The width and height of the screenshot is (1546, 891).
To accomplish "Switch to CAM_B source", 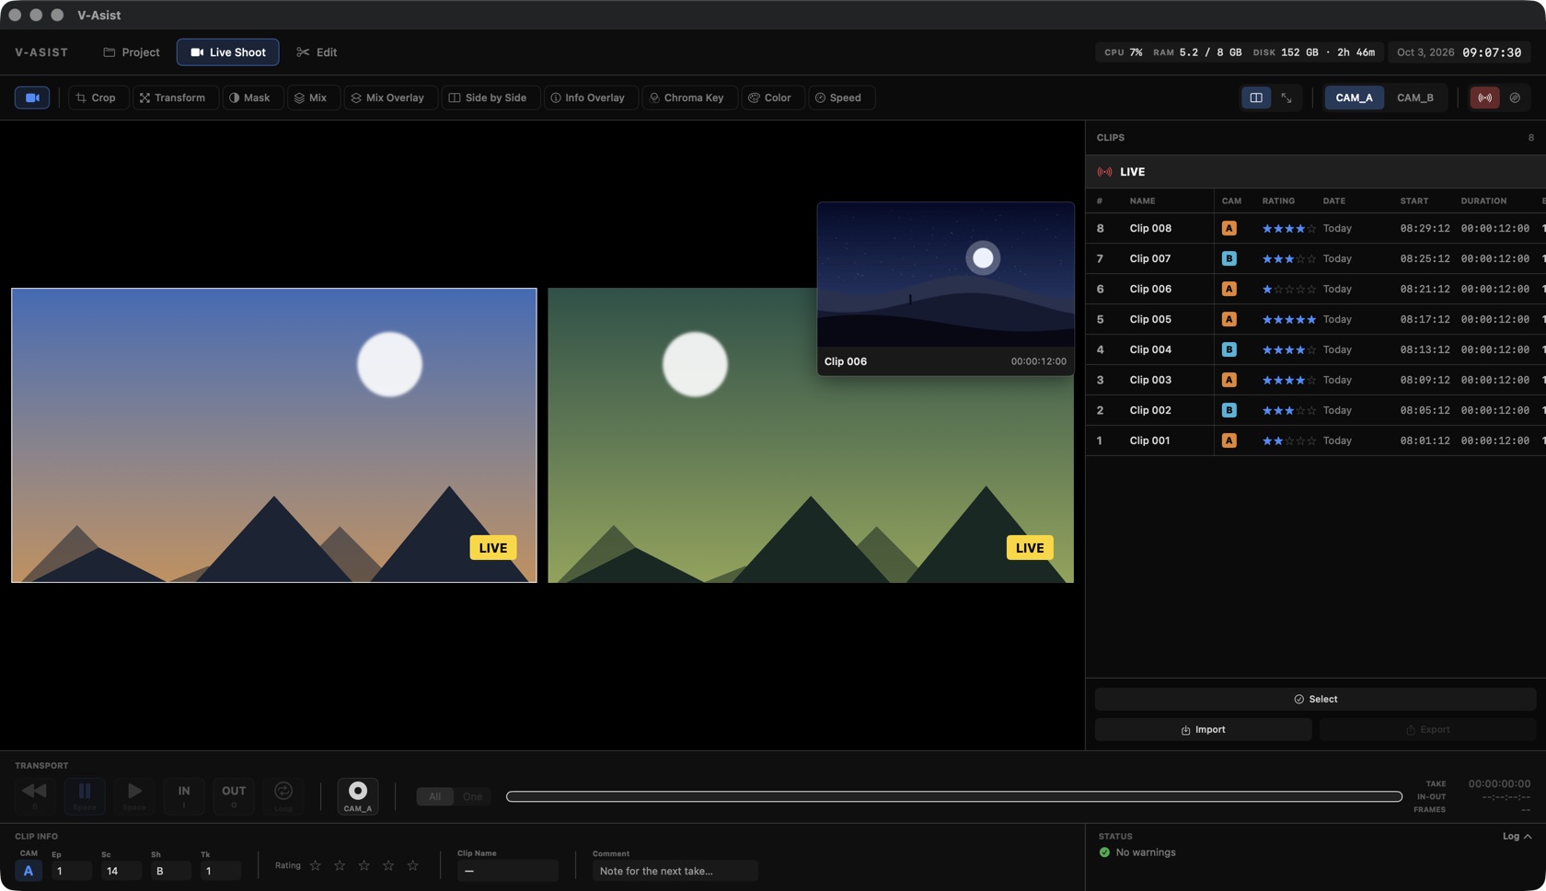I will (1415, 97).
